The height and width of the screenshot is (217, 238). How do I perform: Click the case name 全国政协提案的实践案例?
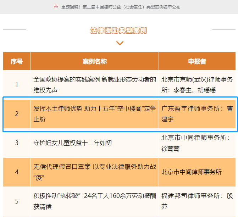[x=95, y=85]
